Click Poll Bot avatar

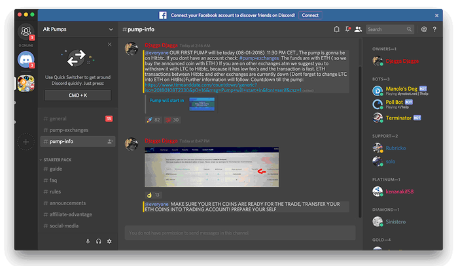click(378, 104)
